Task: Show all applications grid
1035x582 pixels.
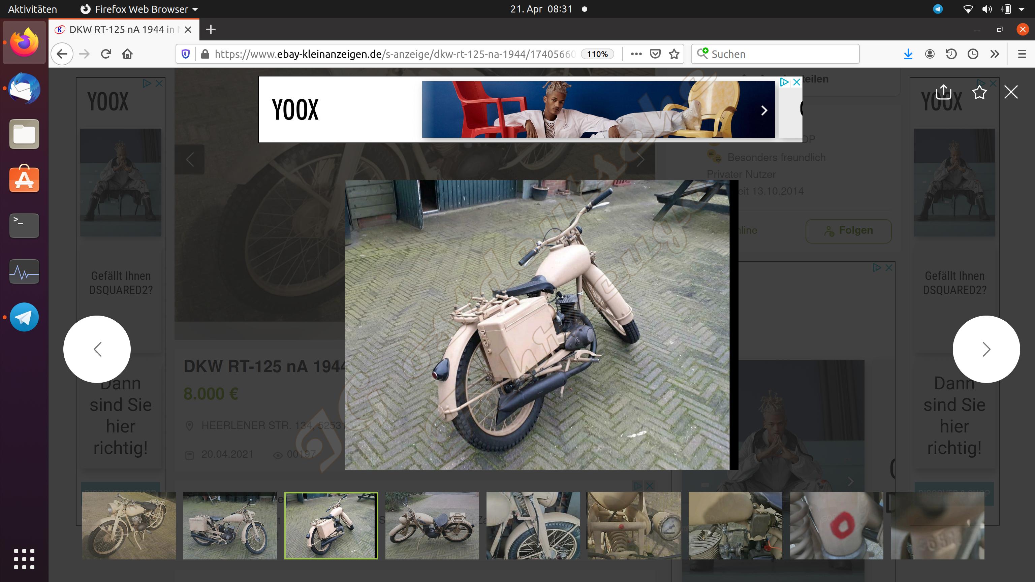Action: click(x=24, y=559)
